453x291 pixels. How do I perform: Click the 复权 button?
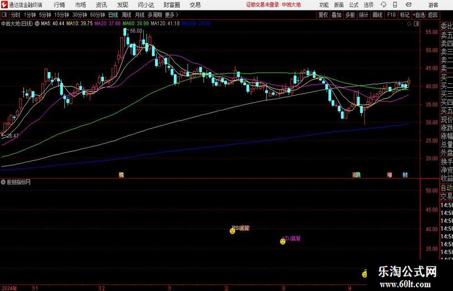[x=323, y=15]
